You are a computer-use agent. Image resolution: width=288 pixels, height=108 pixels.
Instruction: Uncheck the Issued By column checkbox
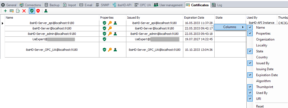point(250,63)
